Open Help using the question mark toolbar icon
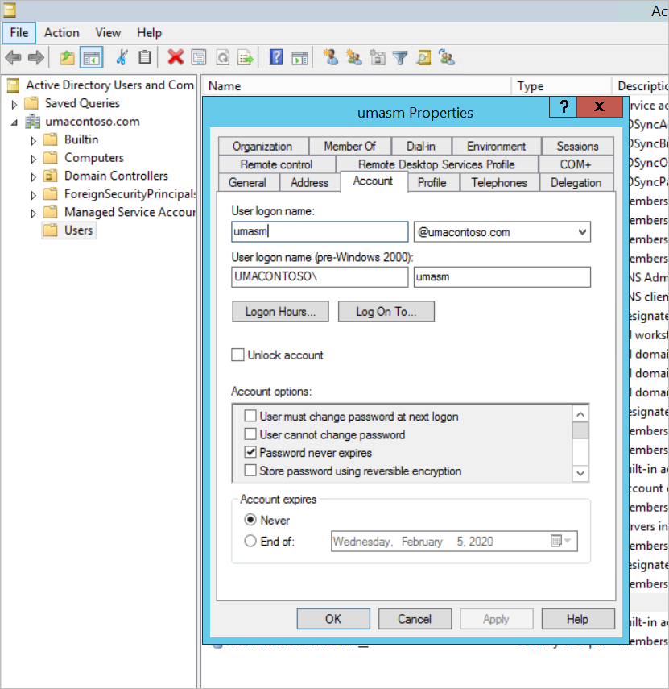This screenshot has height=689, width=669. (276, 57)
